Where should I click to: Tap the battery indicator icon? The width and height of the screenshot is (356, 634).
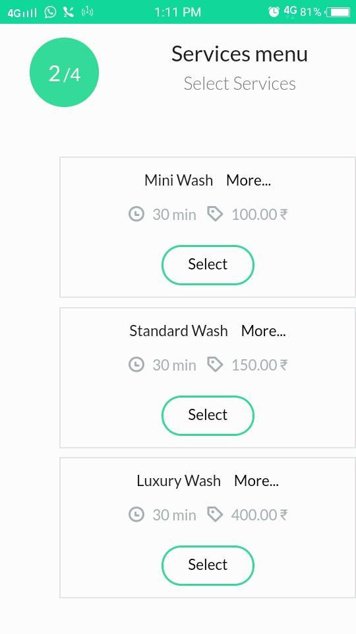click(x=338, y=12)
